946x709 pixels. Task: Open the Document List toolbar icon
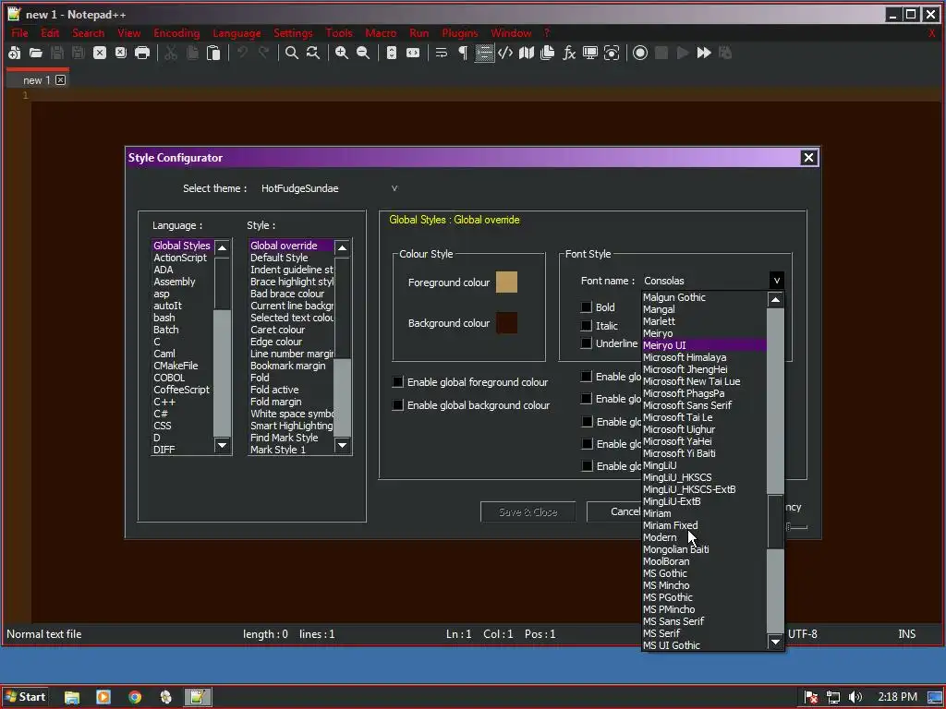click(x=548, y=53)
